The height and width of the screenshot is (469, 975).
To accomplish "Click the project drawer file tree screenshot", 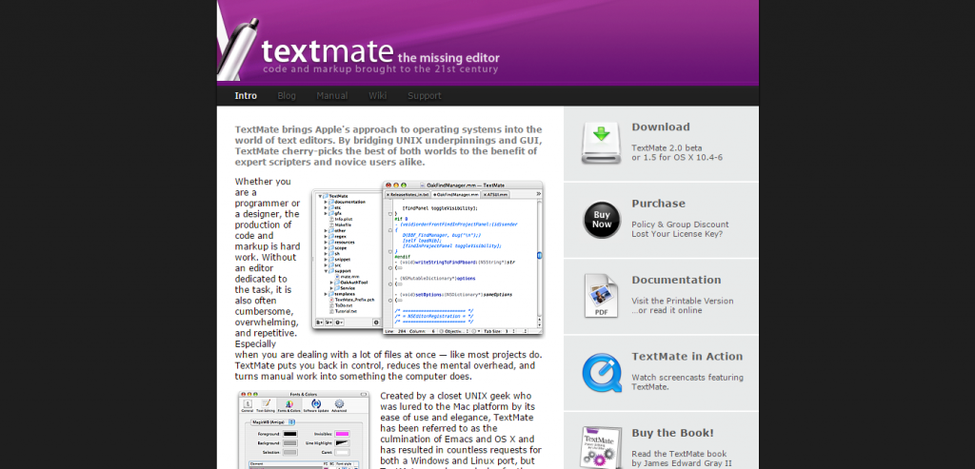I will (347, 259).
